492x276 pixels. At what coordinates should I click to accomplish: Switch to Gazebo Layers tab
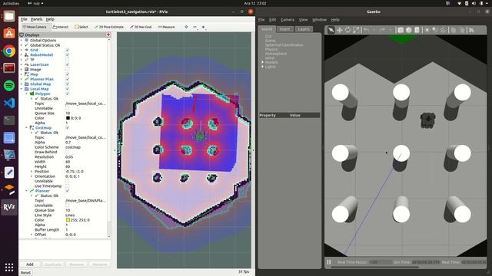304,29
